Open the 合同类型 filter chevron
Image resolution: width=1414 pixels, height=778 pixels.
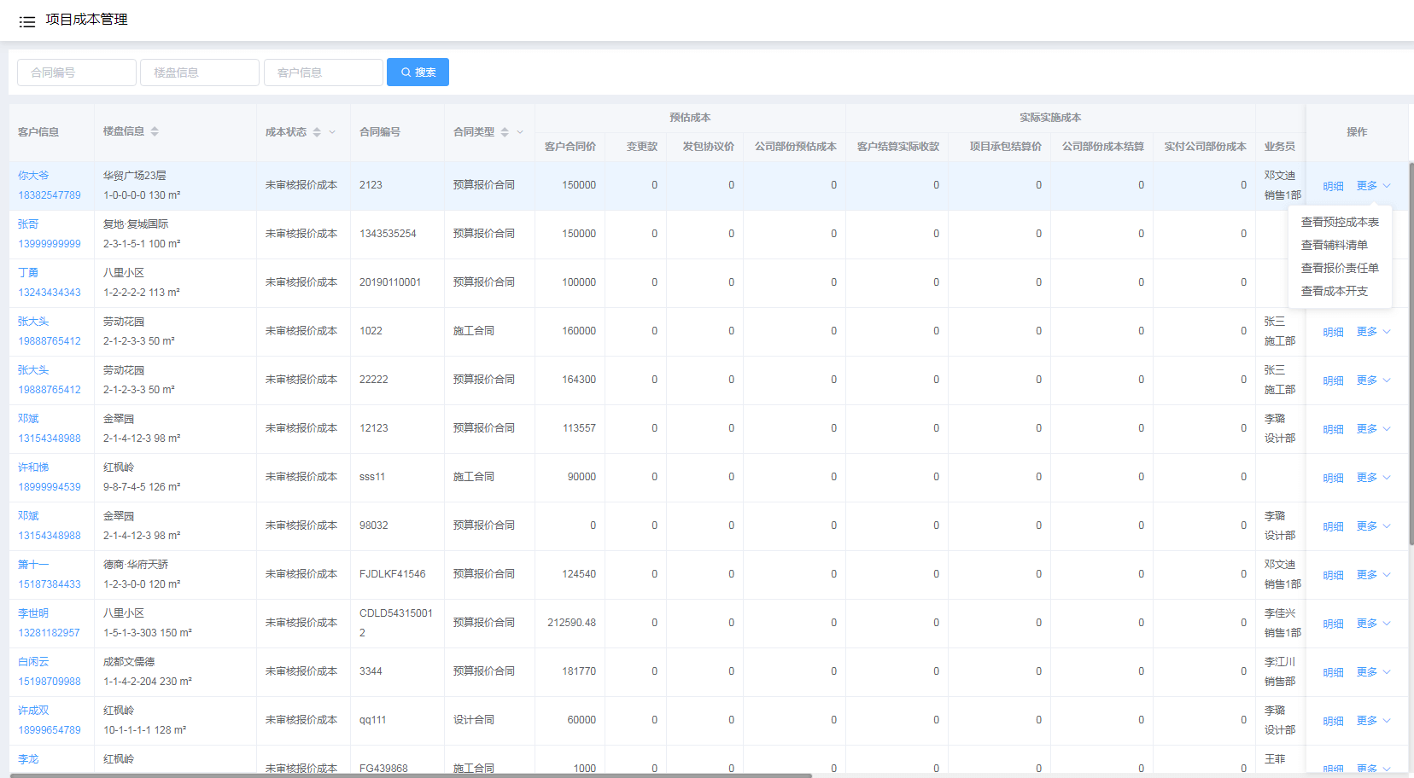[520, 132]
